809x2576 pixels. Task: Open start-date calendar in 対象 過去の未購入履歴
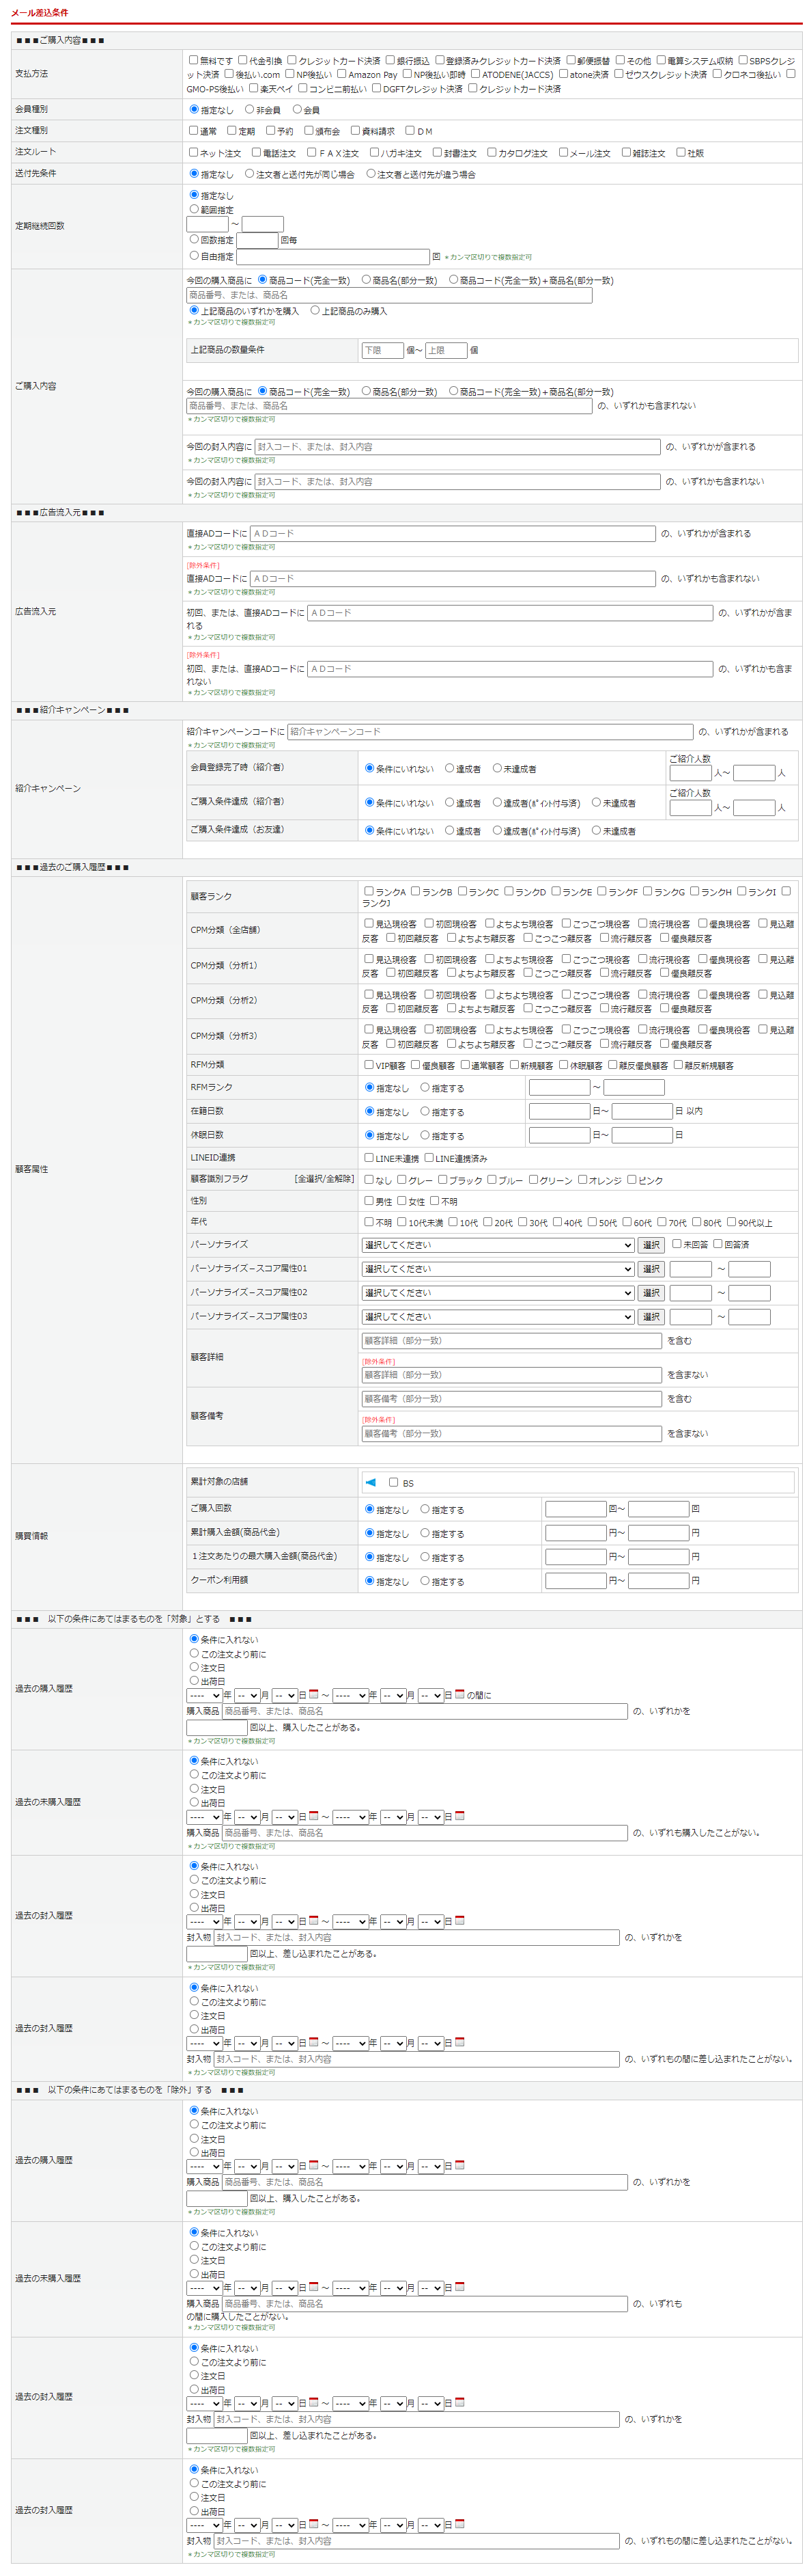313,1815
